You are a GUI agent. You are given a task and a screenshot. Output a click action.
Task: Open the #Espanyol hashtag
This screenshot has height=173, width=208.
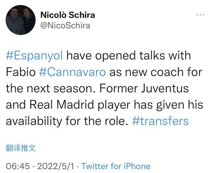coord(36,55)
